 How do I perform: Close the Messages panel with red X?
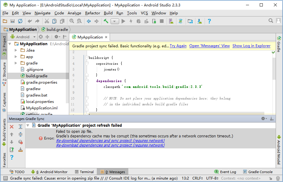click(12, 127)
